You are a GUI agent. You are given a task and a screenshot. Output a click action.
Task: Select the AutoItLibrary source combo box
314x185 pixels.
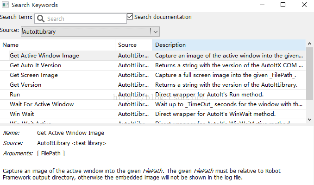click(90, 32)
